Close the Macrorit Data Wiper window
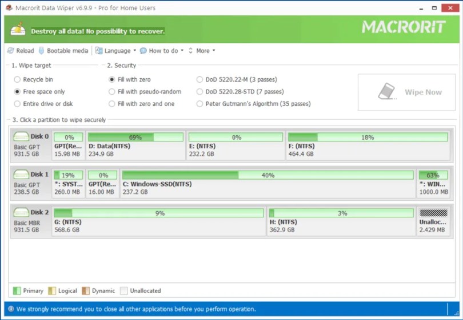This screenshot has width=463, height=320. 450,8
